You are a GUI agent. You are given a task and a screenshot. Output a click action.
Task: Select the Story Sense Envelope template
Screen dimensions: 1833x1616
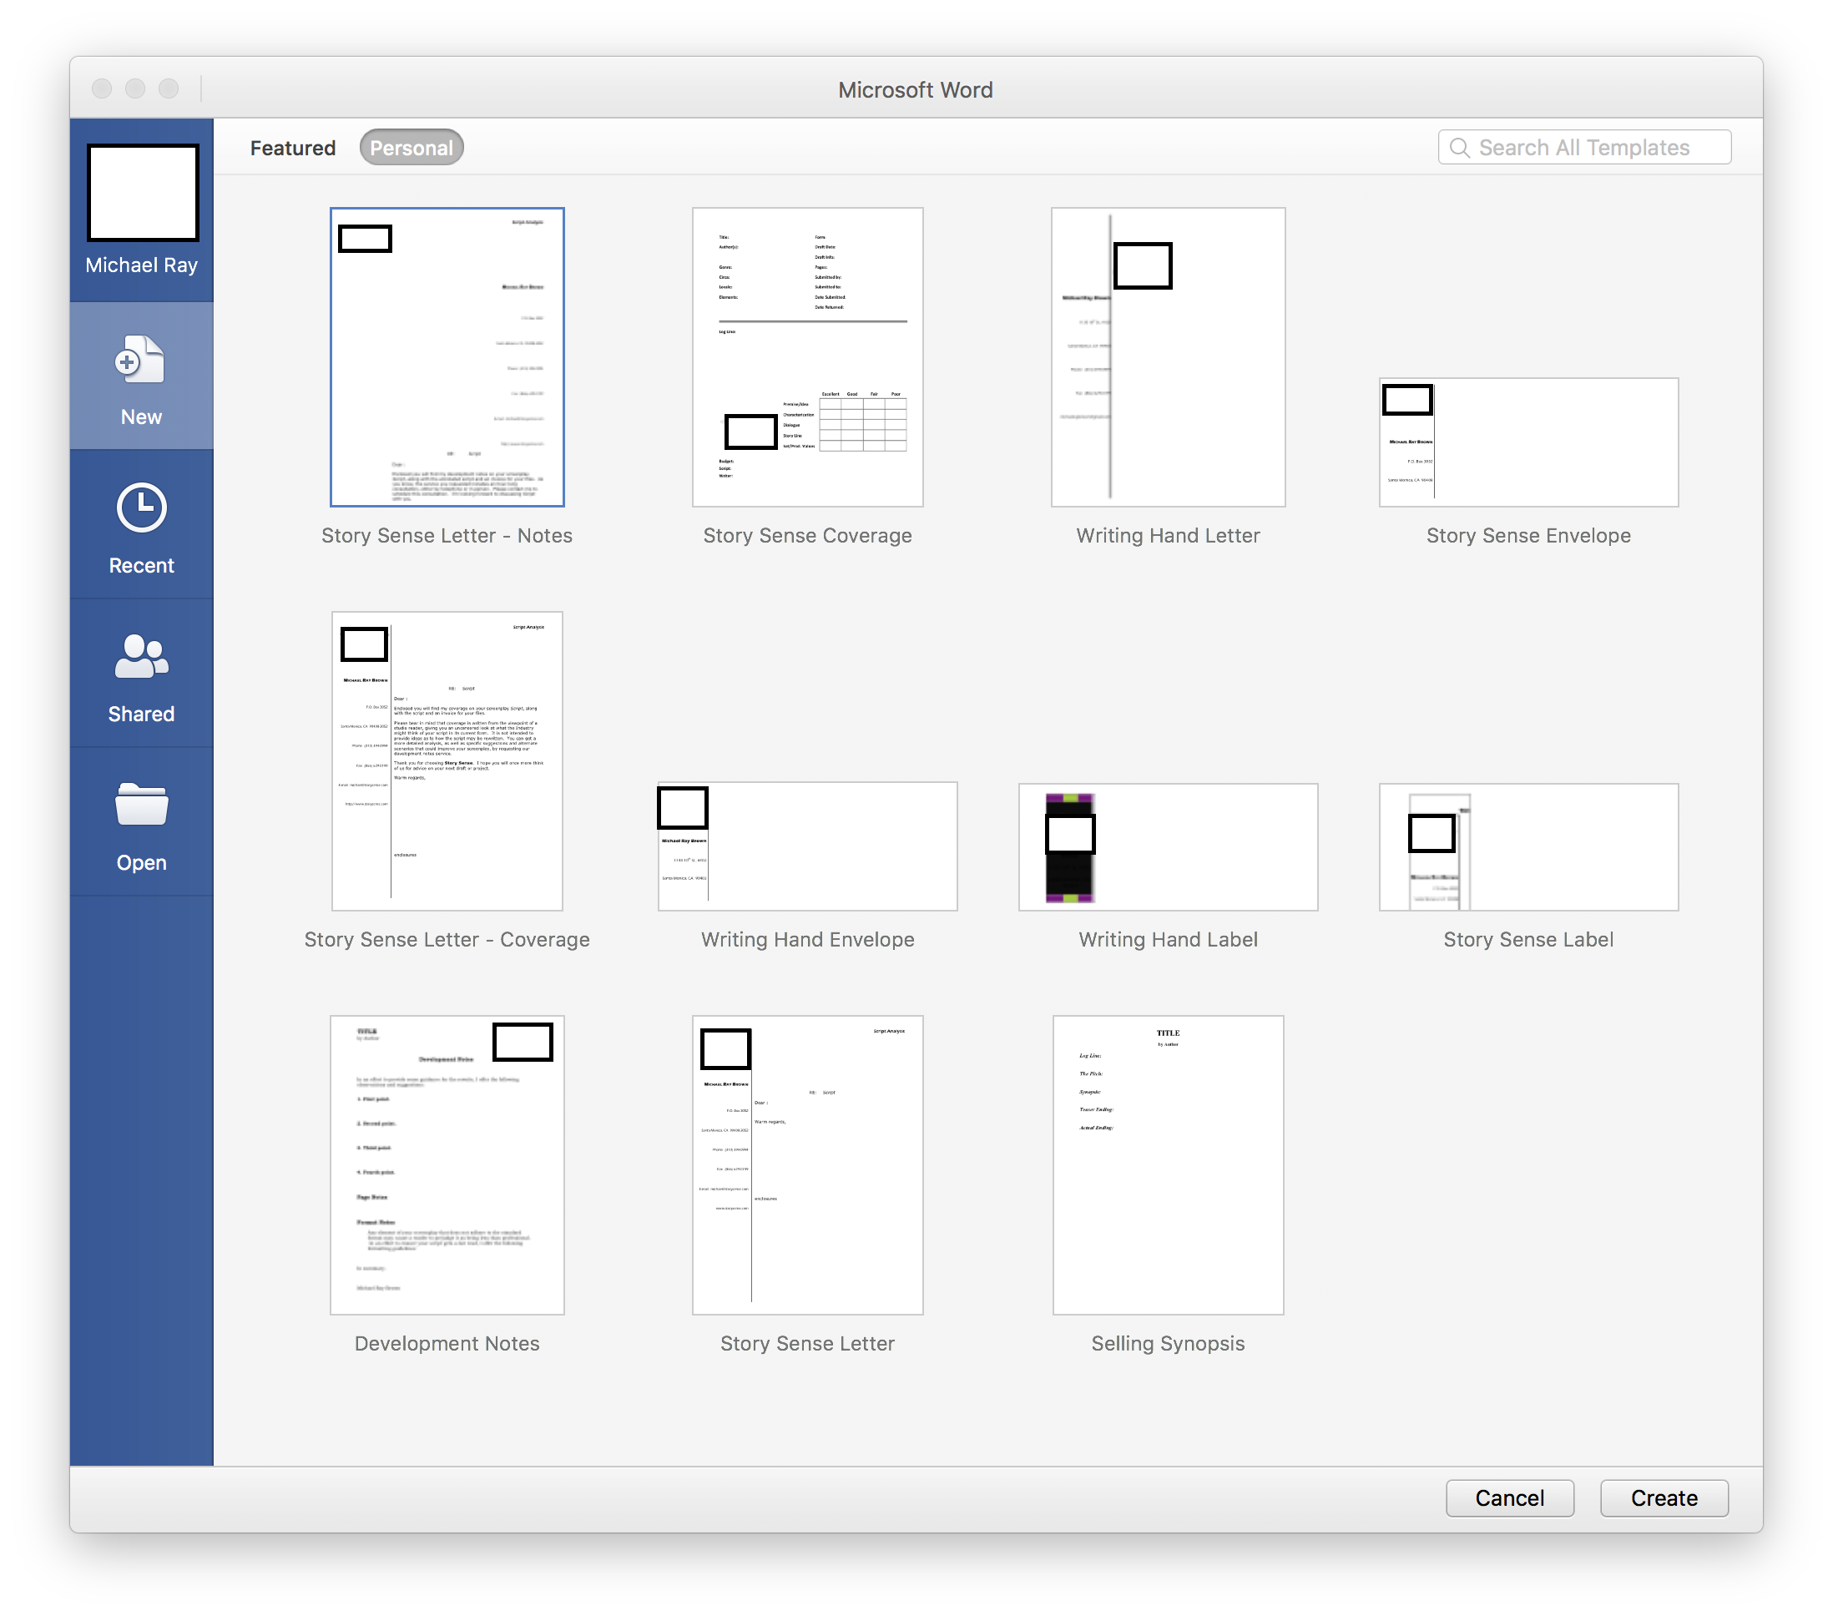click(1528, 442)
